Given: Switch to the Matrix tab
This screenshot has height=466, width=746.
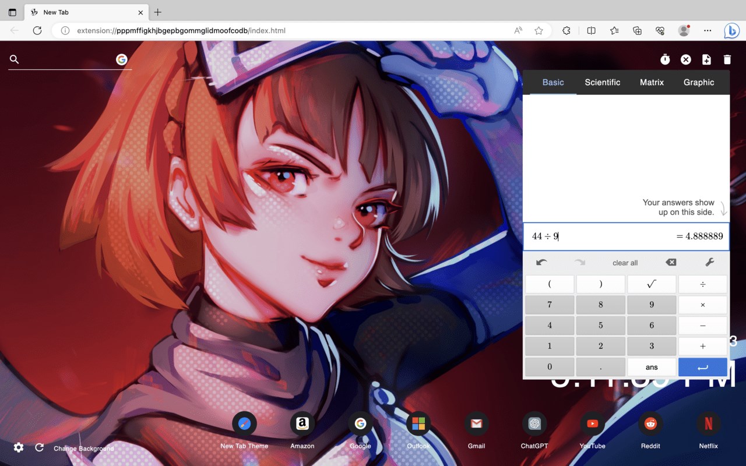Looking at the screenshot, I should point(652,82).
